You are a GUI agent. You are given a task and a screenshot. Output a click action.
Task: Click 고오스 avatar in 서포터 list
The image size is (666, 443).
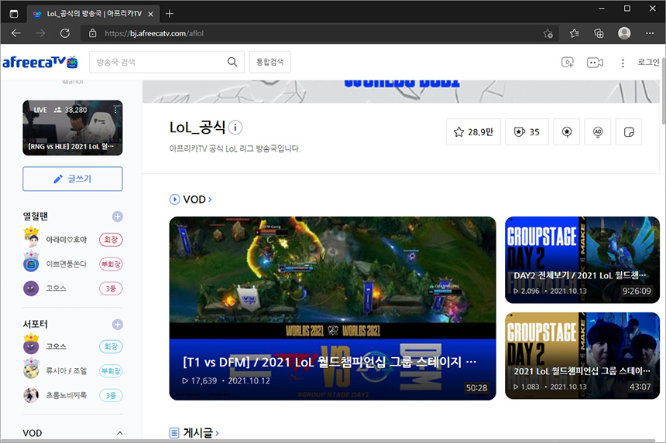[31, 344]
